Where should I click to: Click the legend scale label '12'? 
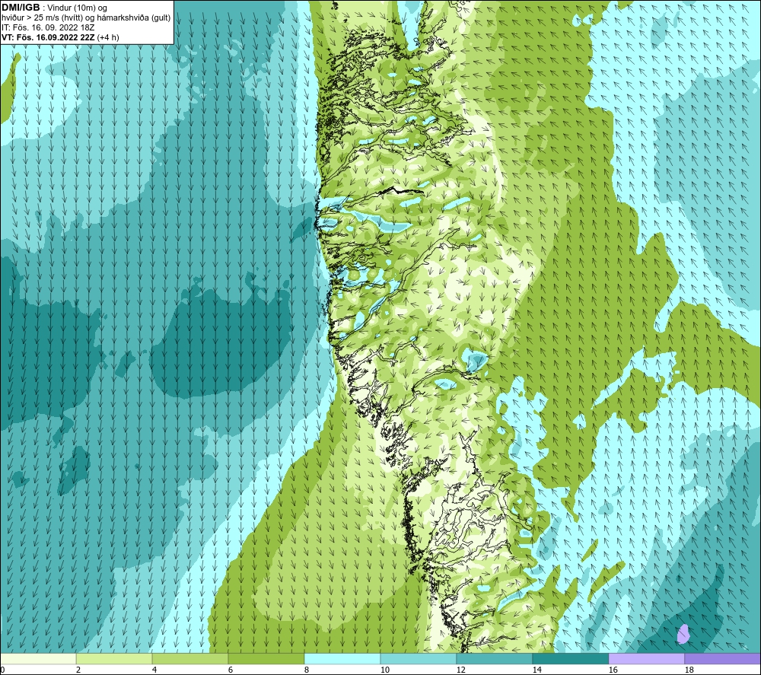point(461,670)
